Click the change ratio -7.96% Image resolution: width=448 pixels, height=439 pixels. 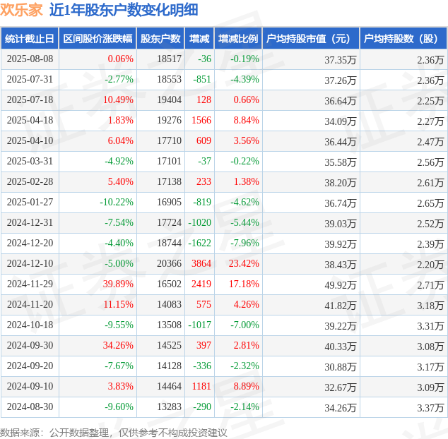(245, 243)
